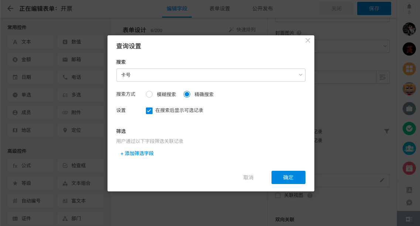The width and height of the screenshot is (420, 226).
Task: Click the back arrow beside the form title
Action: click(10, 8)
